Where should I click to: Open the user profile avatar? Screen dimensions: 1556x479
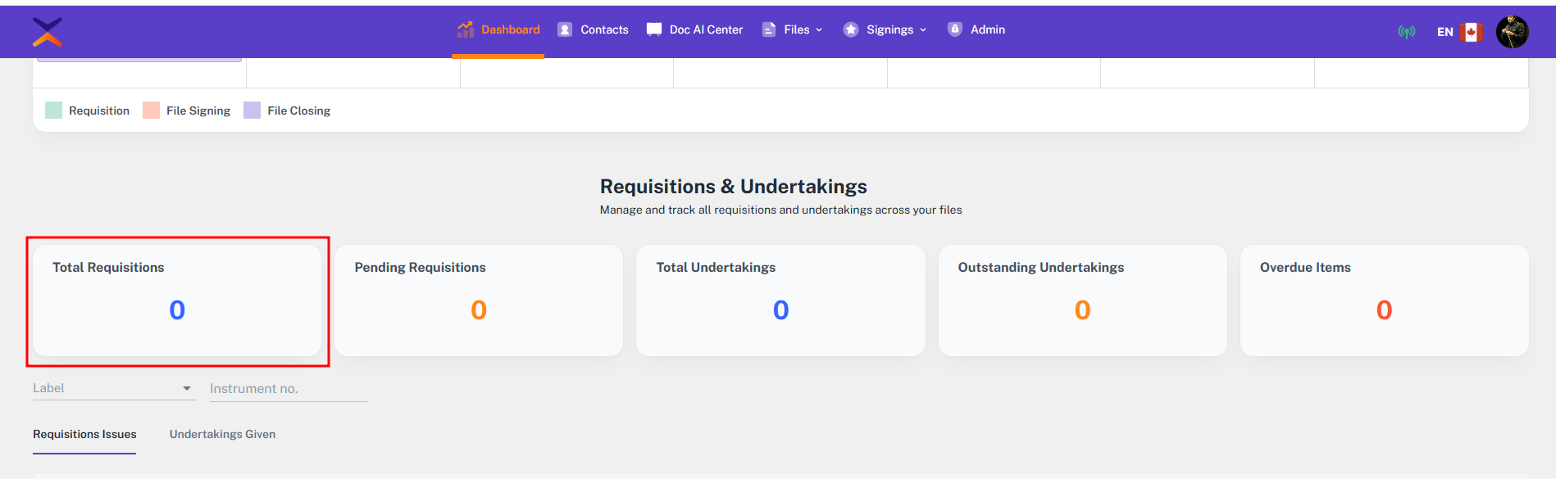[1512, 32]
